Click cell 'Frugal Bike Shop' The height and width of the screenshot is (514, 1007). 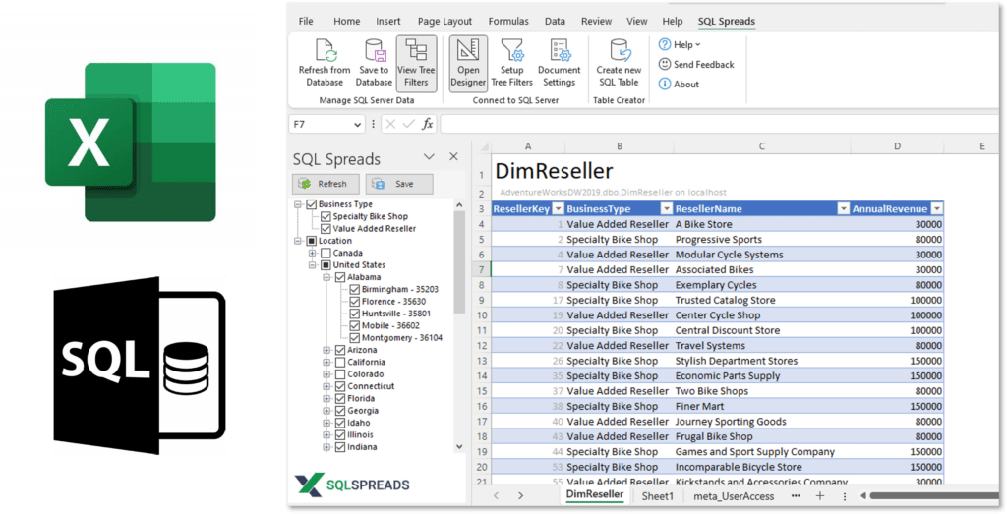762,437
